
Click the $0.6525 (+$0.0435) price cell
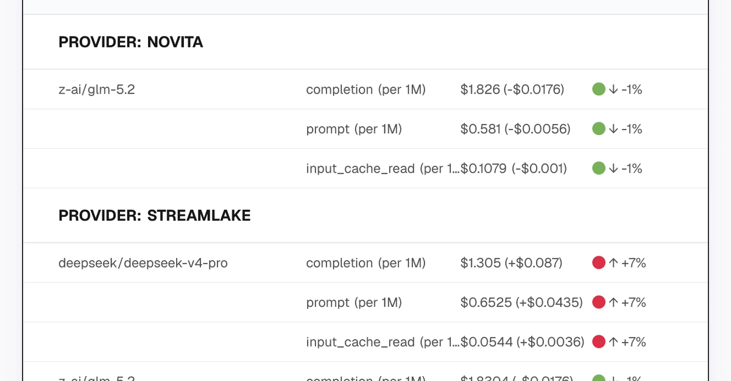click(x=521, y=303)
